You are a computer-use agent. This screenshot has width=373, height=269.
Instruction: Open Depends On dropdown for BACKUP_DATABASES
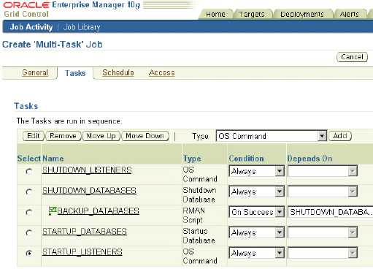330,212
